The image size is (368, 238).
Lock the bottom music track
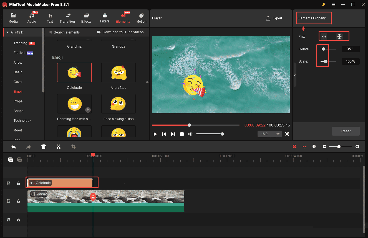tap(18, 220)
